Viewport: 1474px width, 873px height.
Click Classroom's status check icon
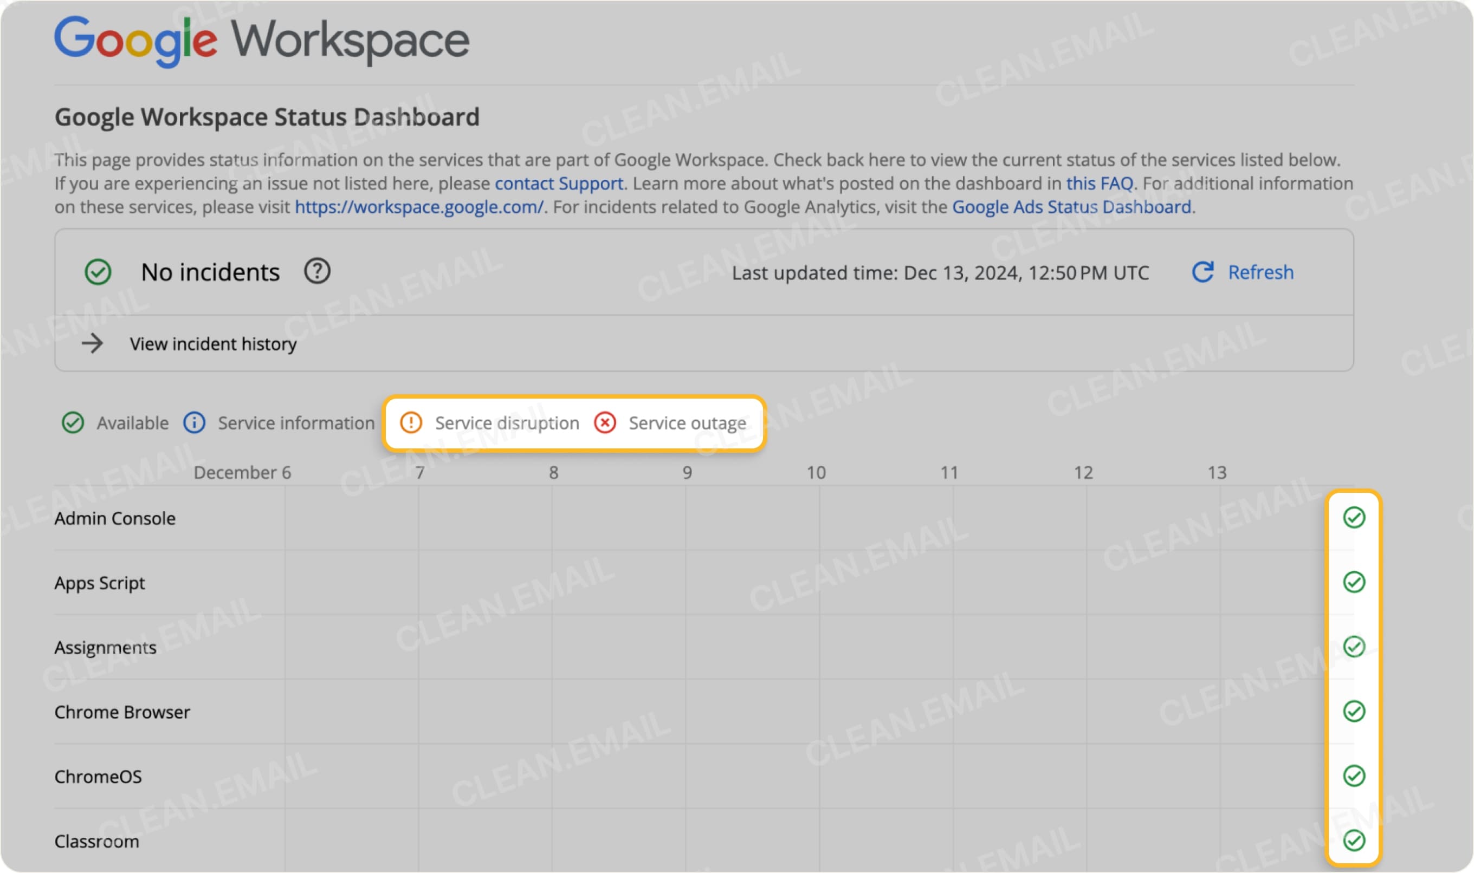(1353, 841)
